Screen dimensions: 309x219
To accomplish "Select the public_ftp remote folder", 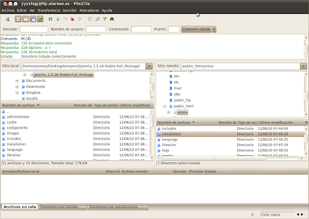I will coord(182,100).
